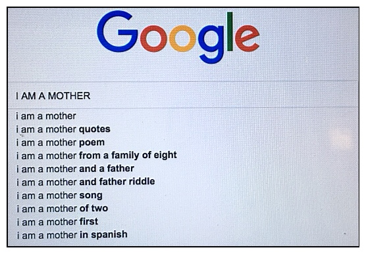The width and height of the screenshot is (366, 254).
Task: Click the 'I AM A MOTHER' search query text
Action: [53, 96]
